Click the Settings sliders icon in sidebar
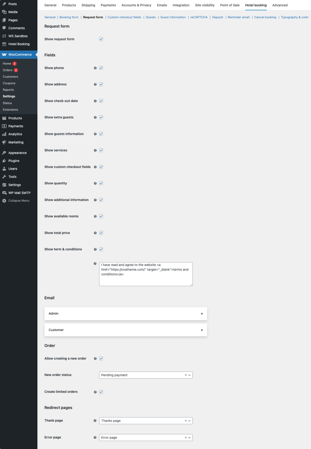The width and height of the screenshot is (311, 449). (x=4, y=185)
